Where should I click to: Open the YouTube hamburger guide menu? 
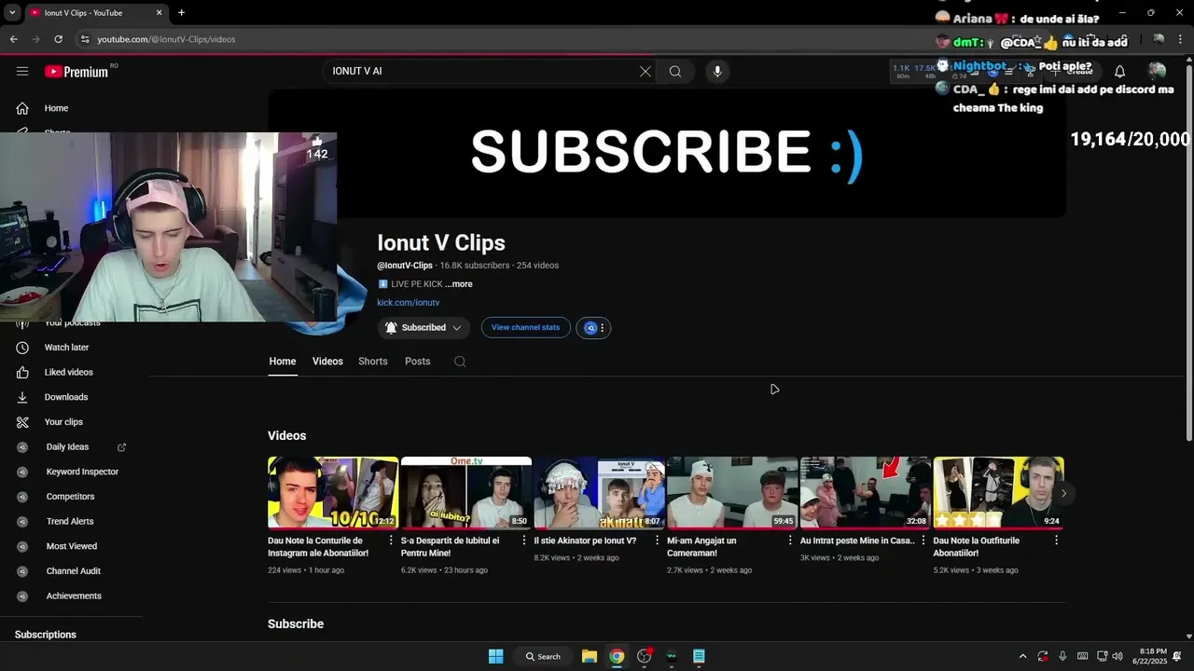22,72
